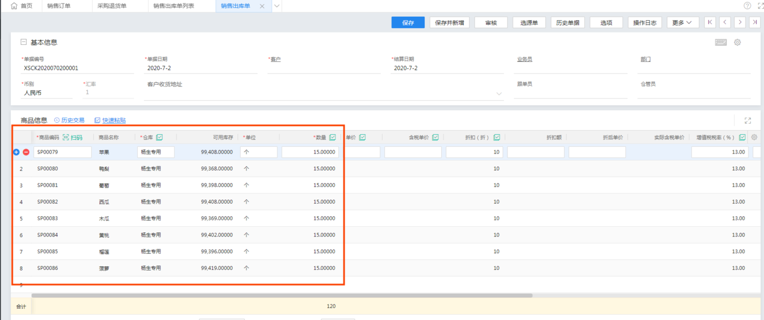Click the 业务员 field link

coord(525,59)
